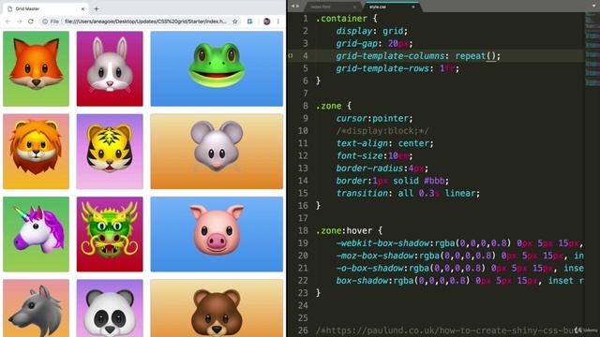
Task: Bookmark the page with the star icon
Action: coord(235,22)
